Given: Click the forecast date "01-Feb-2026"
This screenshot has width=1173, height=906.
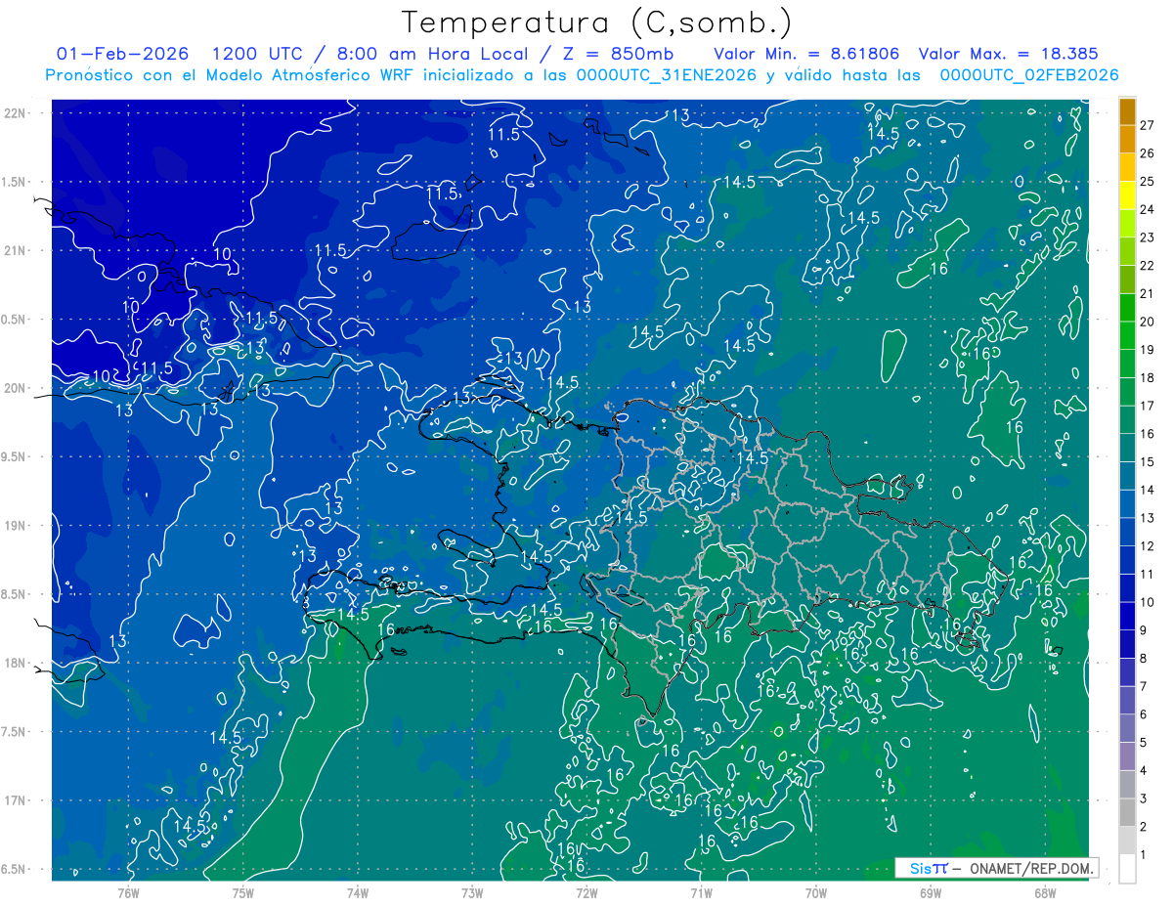Looking at the screenshot, I should (122, 54).
